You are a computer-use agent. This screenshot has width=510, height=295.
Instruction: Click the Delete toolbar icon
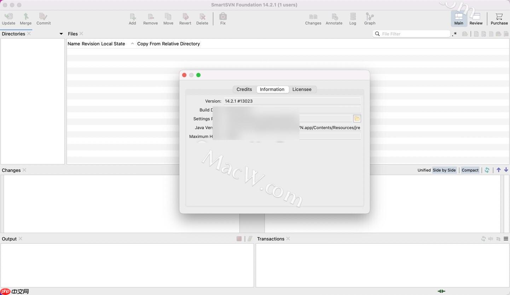202,19
